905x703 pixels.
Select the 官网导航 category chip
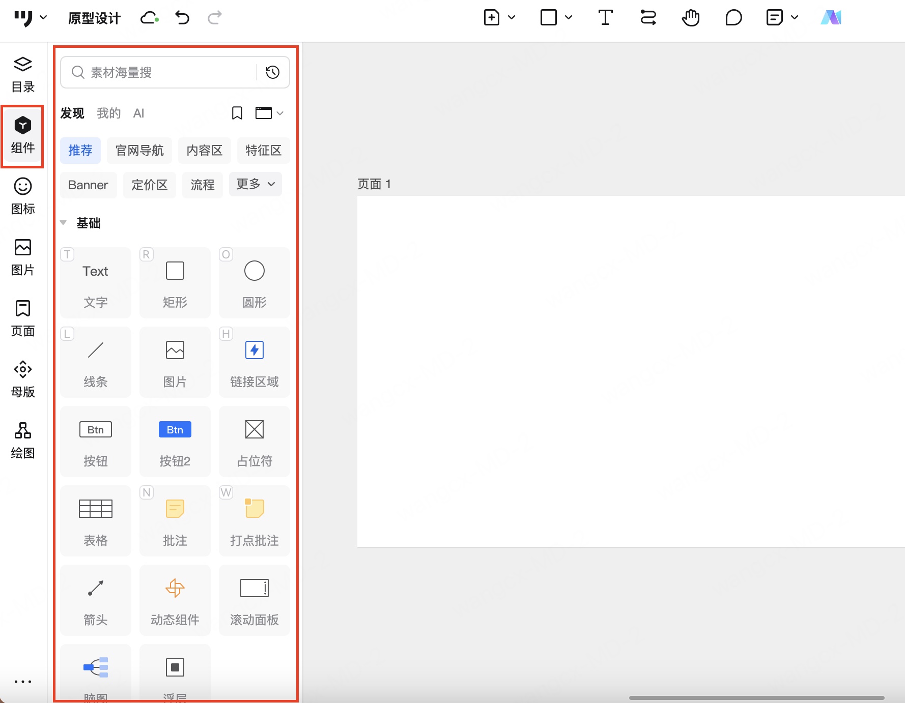pos(139,151)
